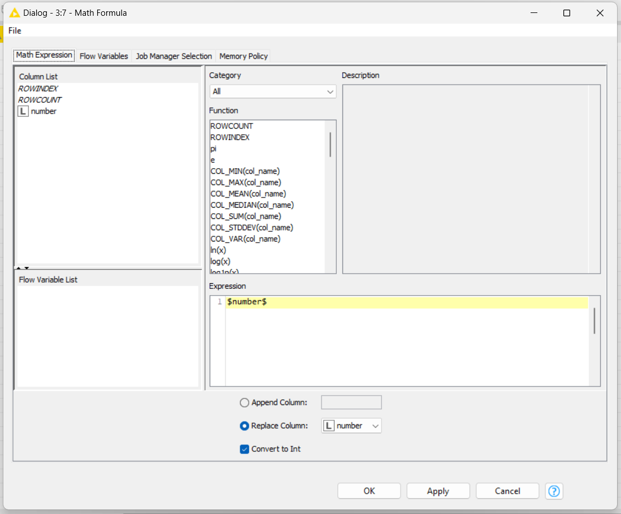Select the Append Column radio button
The image size is (621, 514).
[x=244, y=402]
